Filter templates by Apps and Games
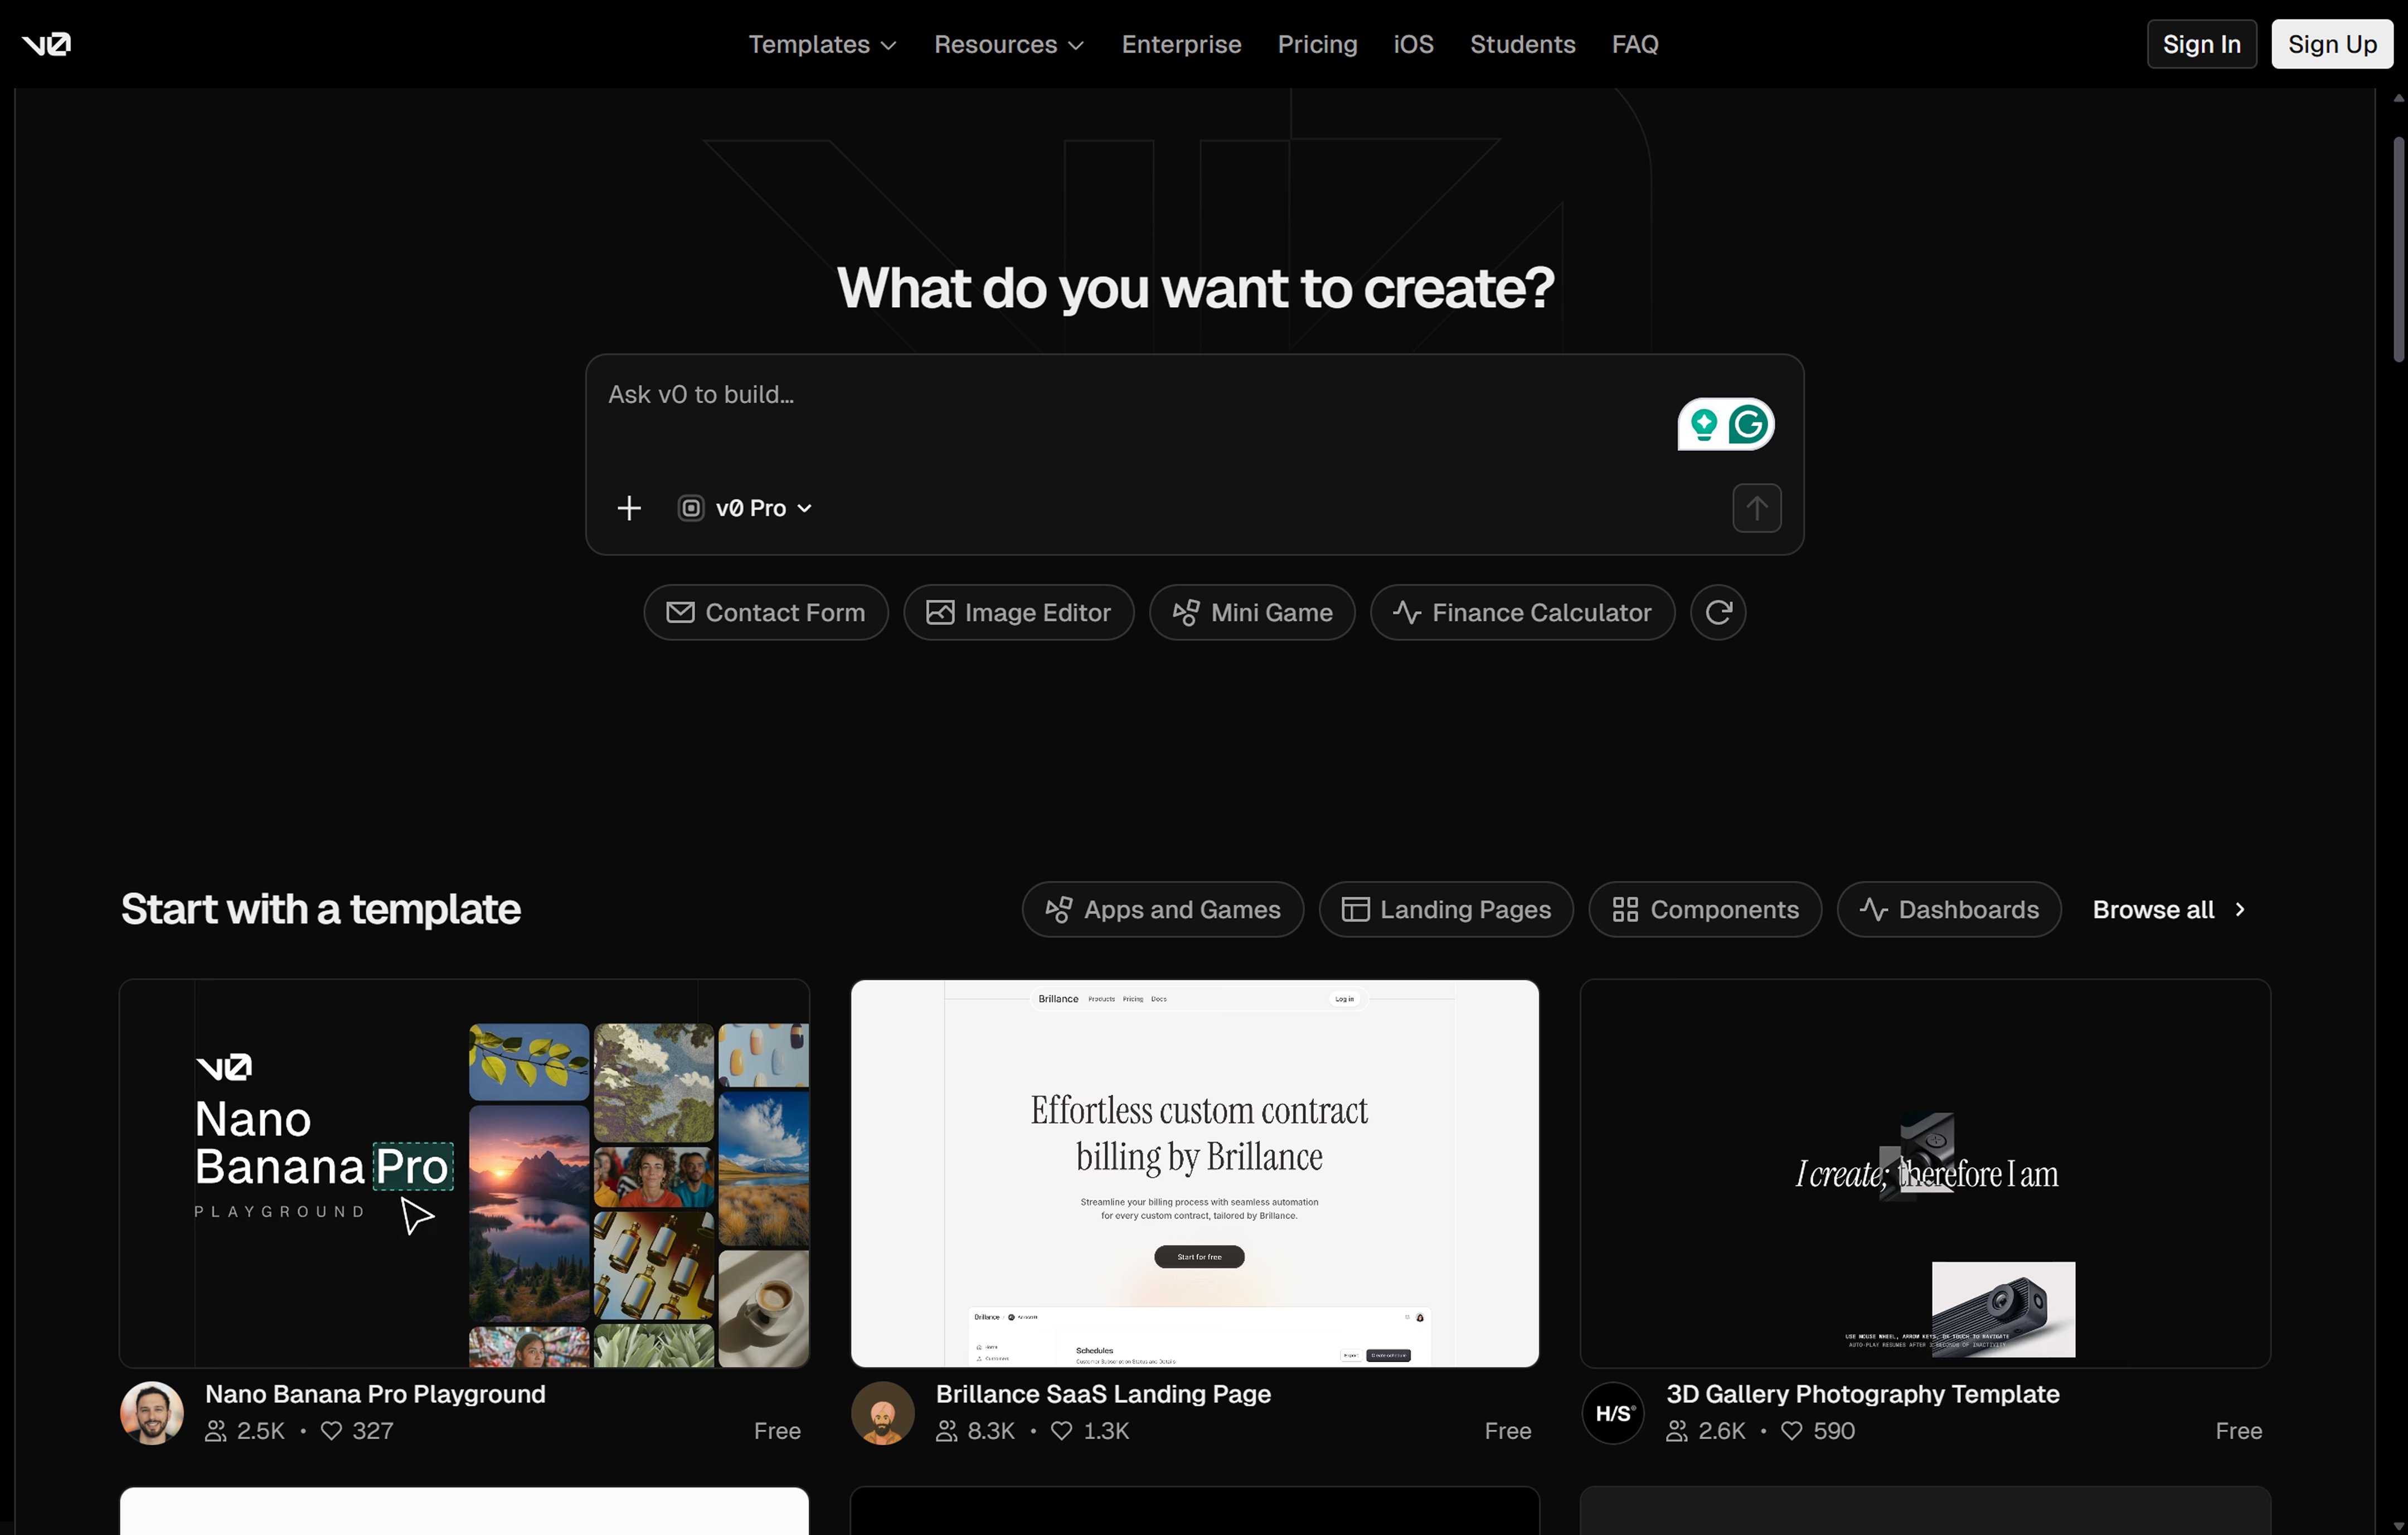Screen dimensions: 2408x1535 [1163, 909]
